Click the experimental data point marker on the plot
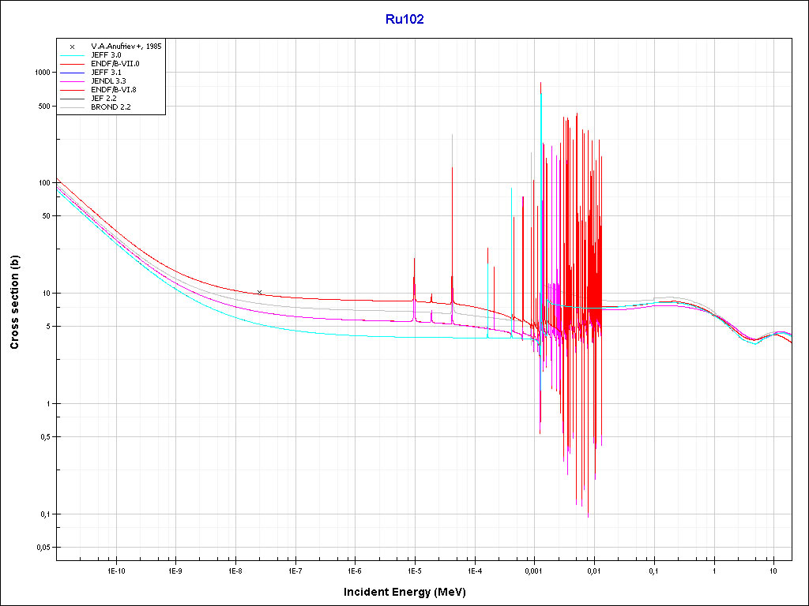The image size is (809, 606). point(259,292)
